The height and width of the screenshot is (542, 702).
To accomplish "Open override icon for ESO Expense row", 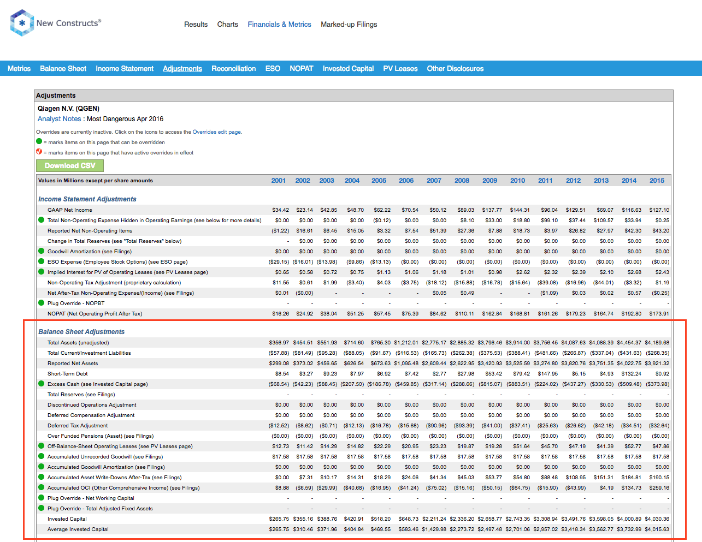I will [x=41, y=261].
